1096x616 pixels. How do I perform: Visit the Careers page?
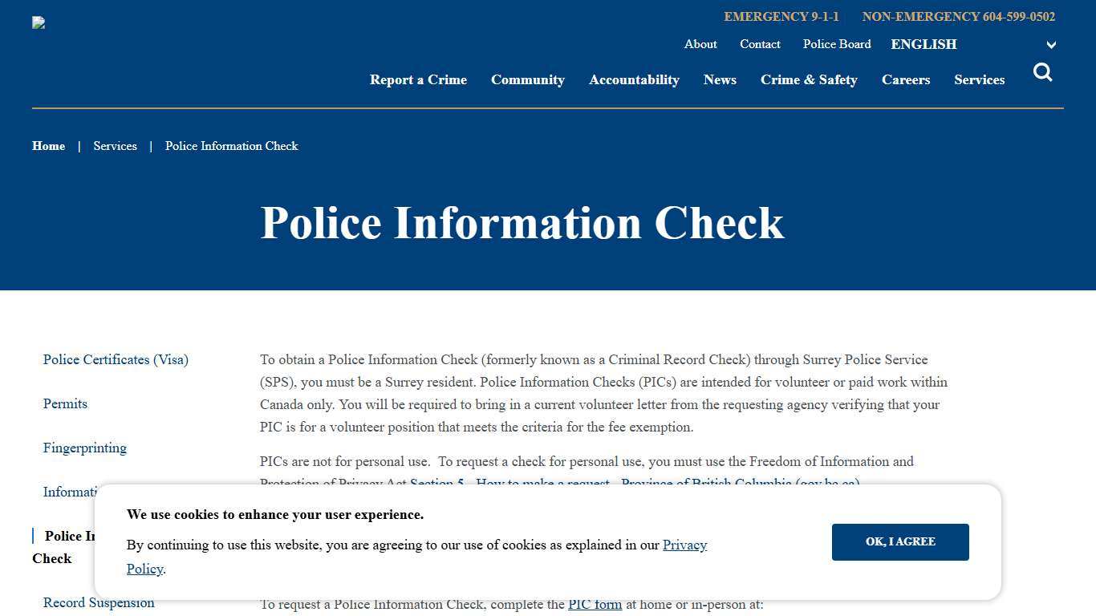pyautogui.click(x=906, y=79)
